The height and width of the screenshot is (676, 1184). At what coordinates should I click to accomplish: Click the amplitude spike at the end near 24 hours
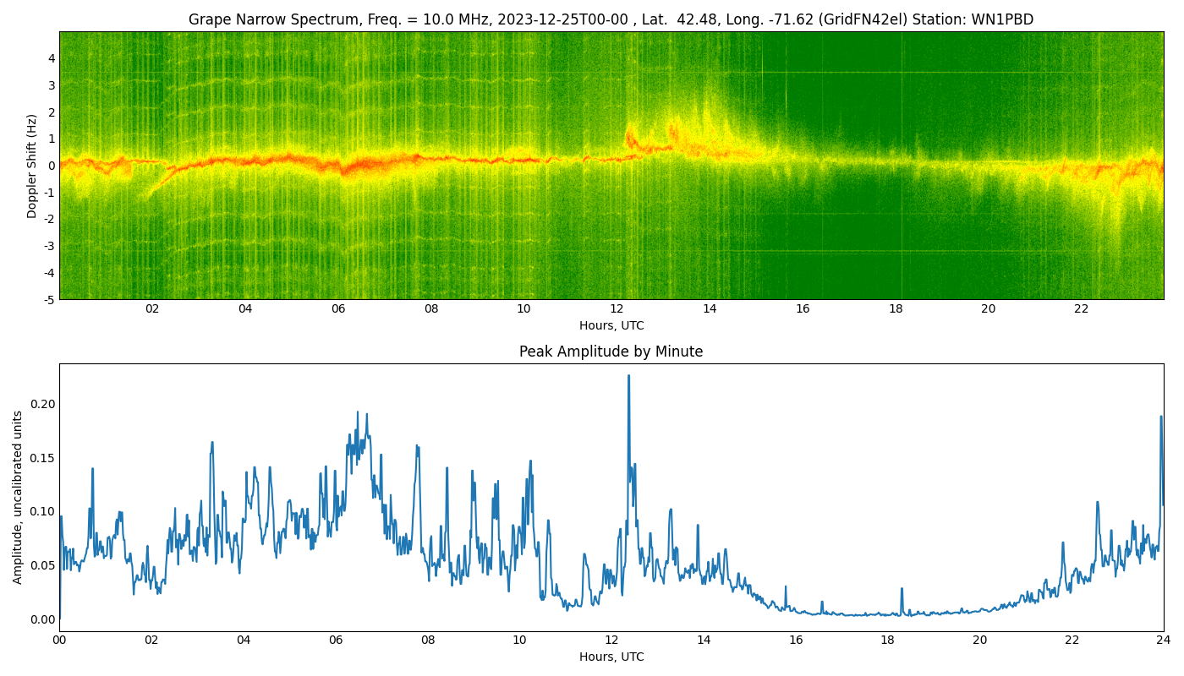[x=1161, y=417]
